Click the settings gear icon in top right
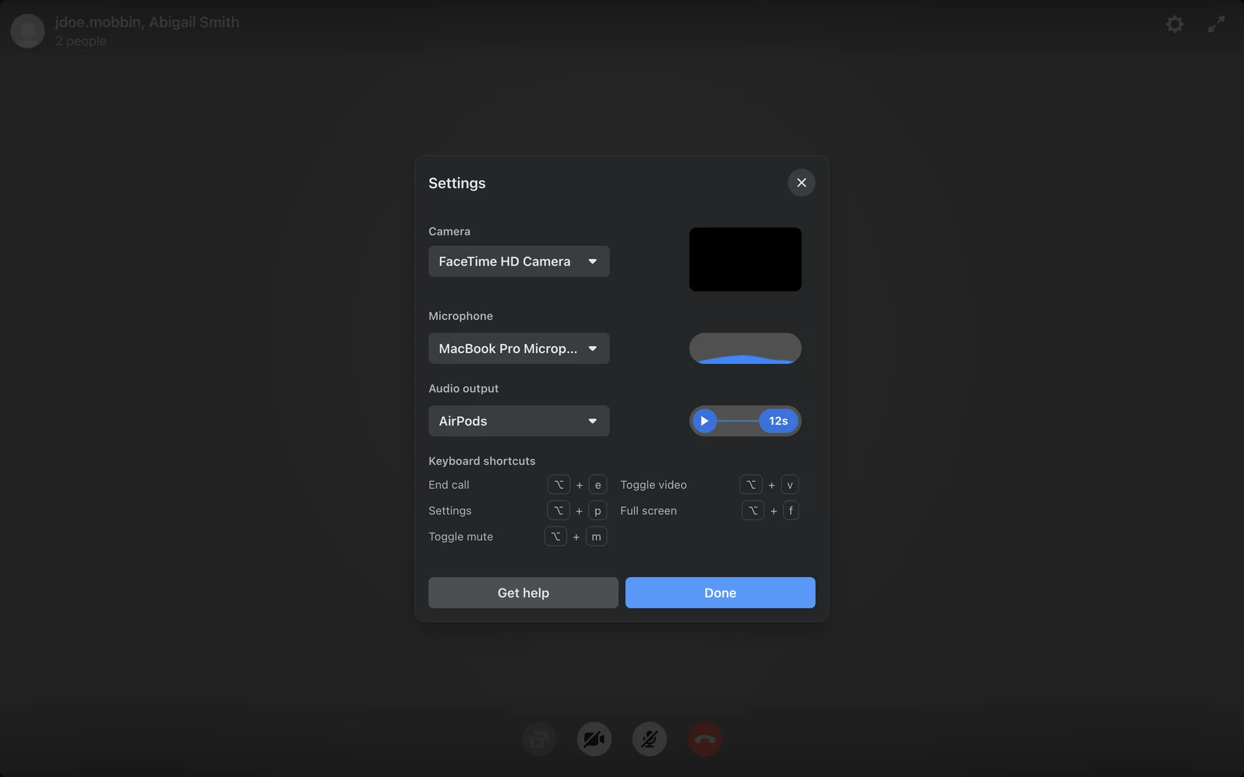 pyautogui.click(x=1175, y=25)
